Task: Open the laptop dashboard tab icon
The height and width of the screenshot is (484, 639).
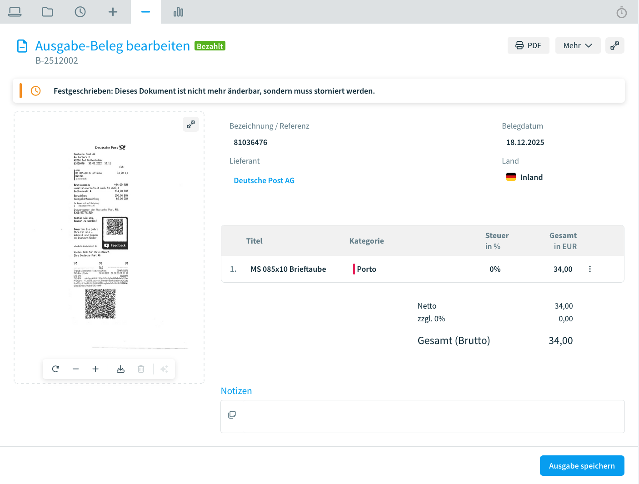Action: point(15,12)
